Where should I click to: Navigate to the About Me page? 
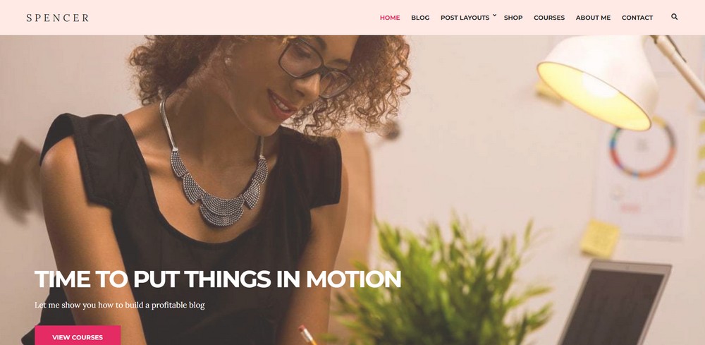tap(593, 18)
